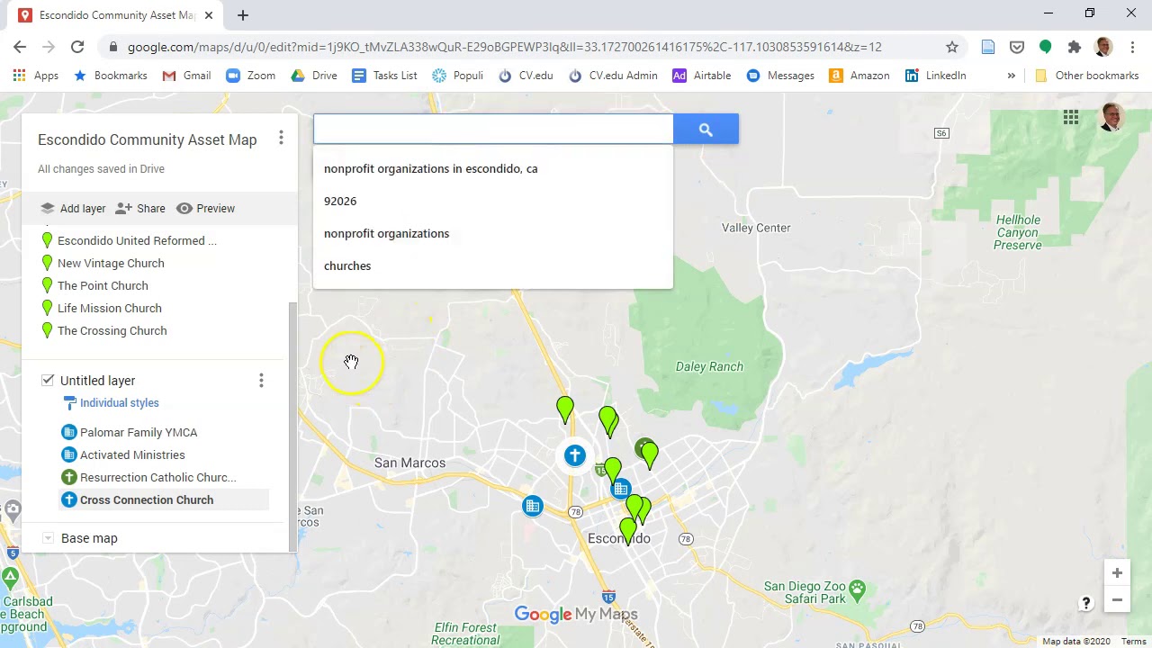Click the blue search button
This screenshot has width=1152, height=648.
(706, 130)
